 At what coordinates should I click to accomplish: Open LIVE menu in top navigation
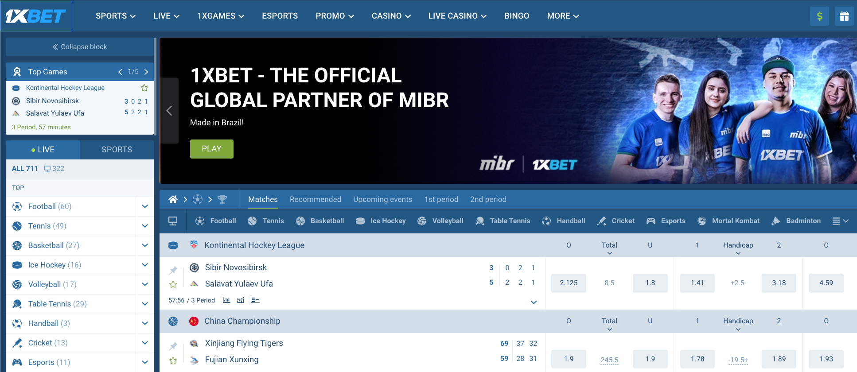click(166, 16)
